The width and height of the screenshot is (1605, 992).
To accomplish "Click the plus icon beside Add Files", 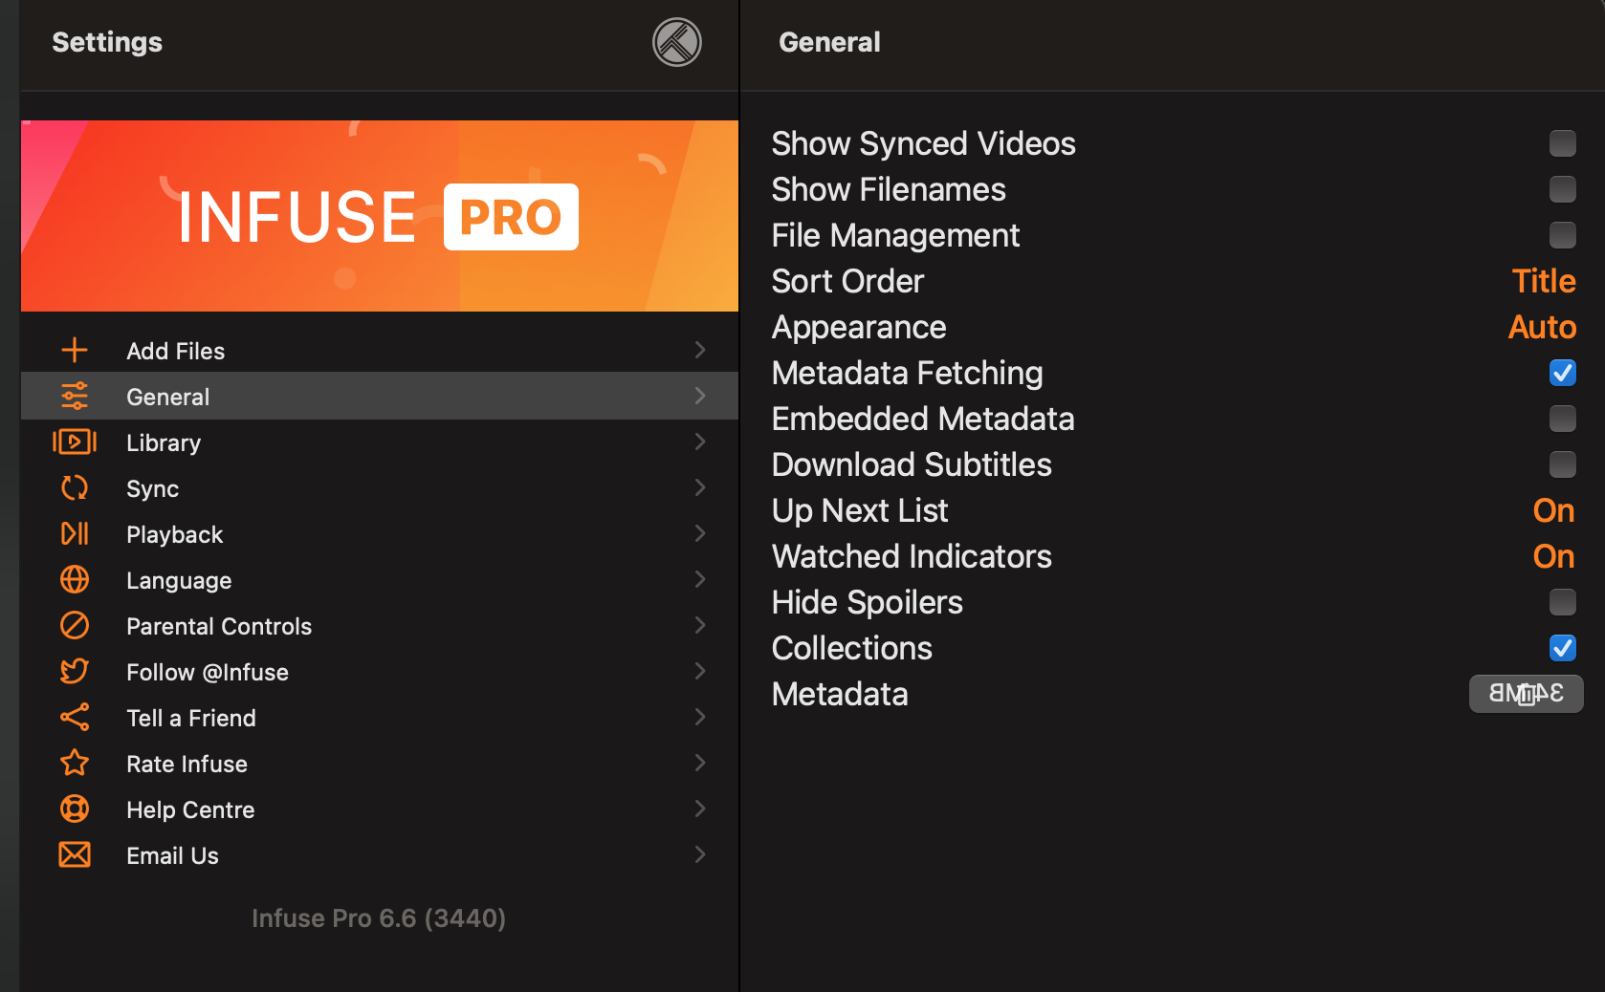I will click(75, 350).
